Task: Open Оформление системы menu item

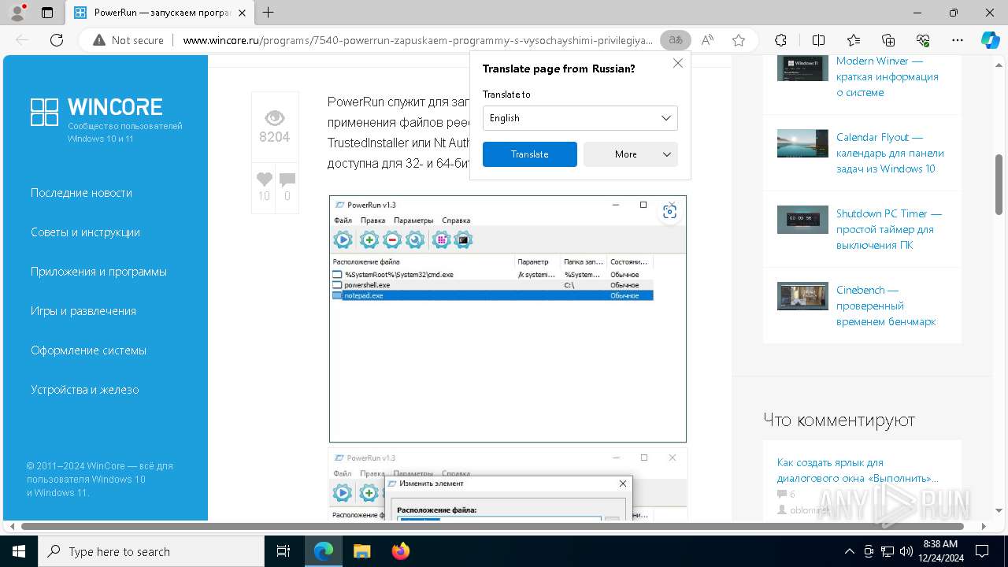Action: click(88, 350)
